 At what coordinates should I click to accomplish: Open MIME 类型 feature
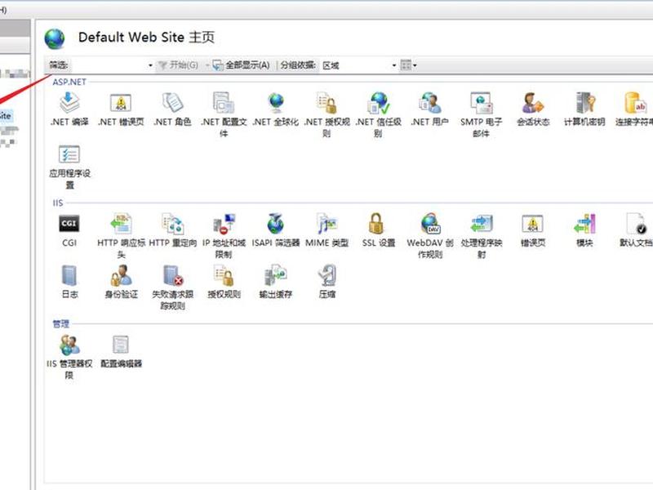click(x=327, y=230)
